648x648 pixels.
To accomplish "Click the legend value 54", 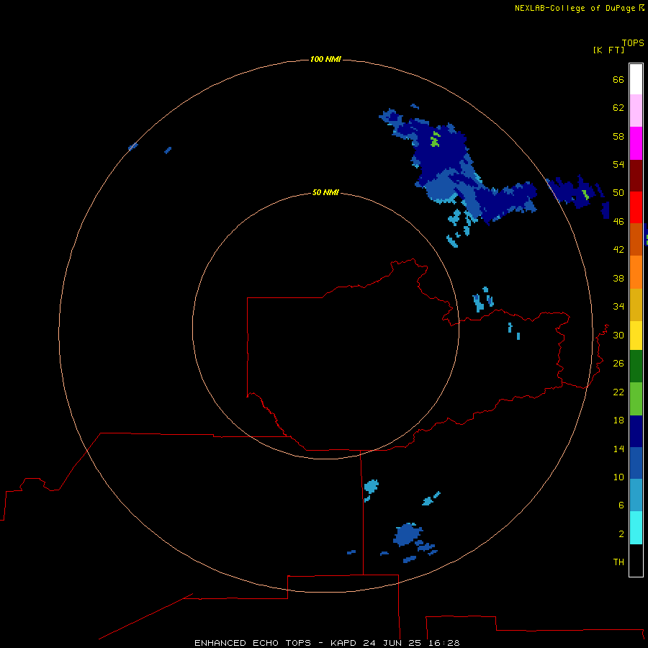I will (618, 164).
